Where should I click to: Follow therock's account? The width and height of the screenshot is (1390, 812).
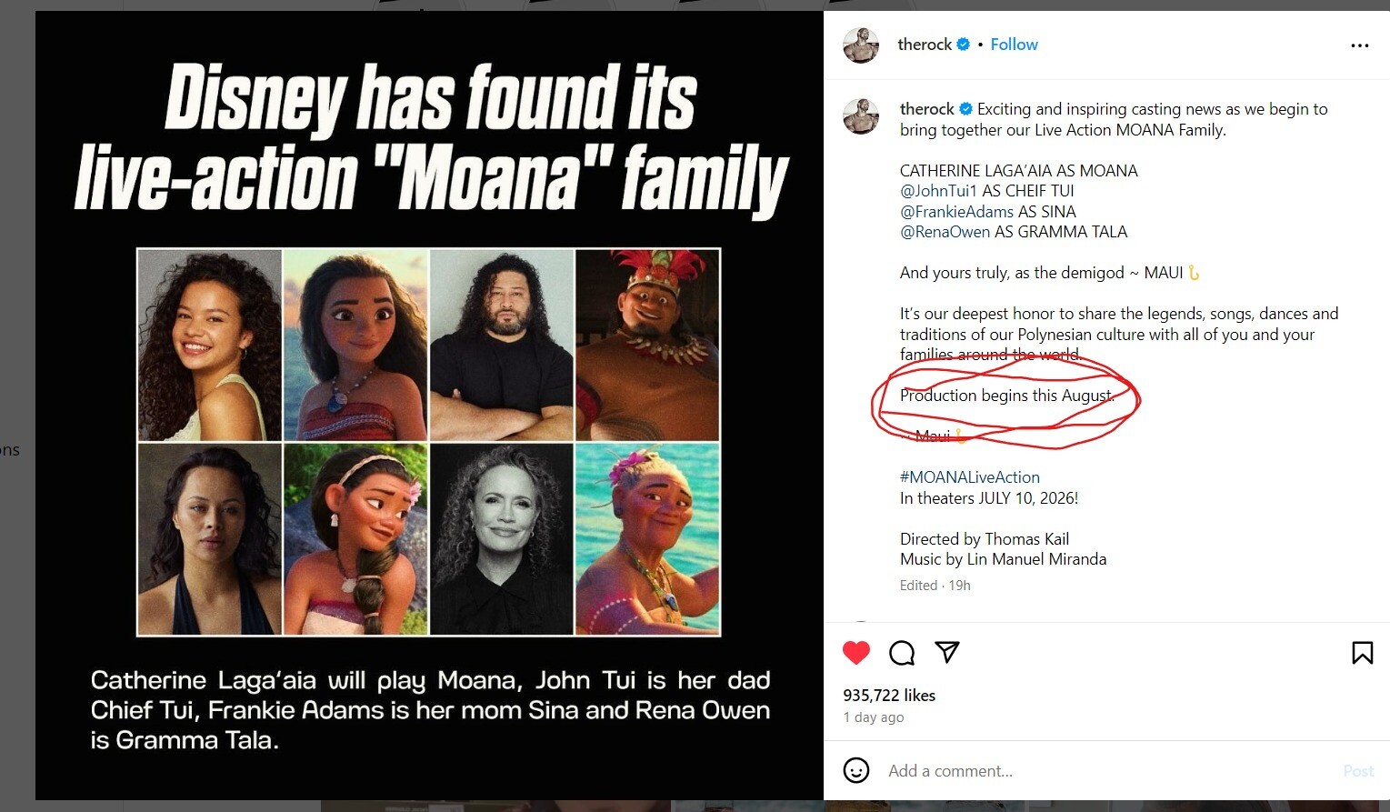point(1014,45)
